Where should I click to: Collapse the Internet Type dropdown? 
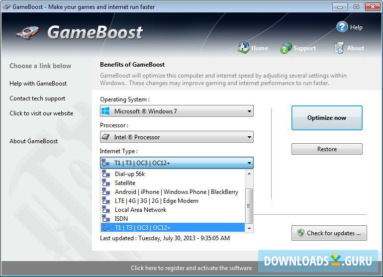click(x=177, y=163)
